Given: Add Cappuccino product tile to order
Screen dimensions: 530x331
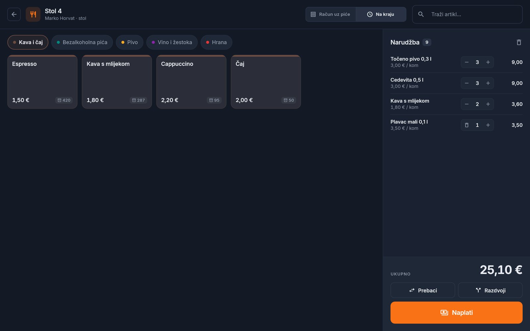Looking at the screenshot, I should [x=191, y=82].
